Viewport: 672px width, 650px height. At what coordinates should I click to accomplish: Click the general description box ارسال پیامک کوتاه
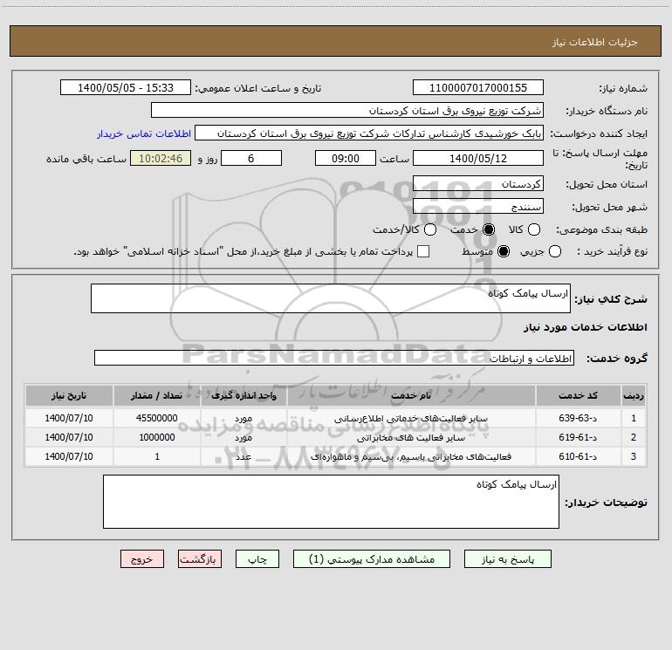331,298
